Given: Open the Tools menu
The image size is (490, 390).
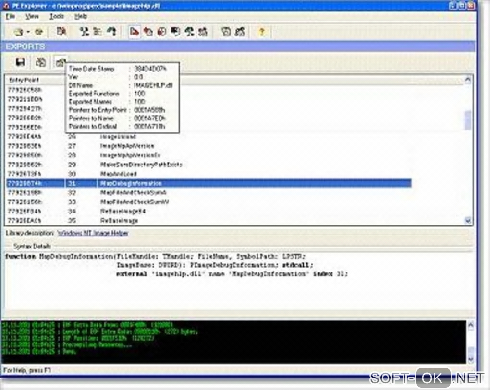Looking at the screenshot, I should coord(57,16).
